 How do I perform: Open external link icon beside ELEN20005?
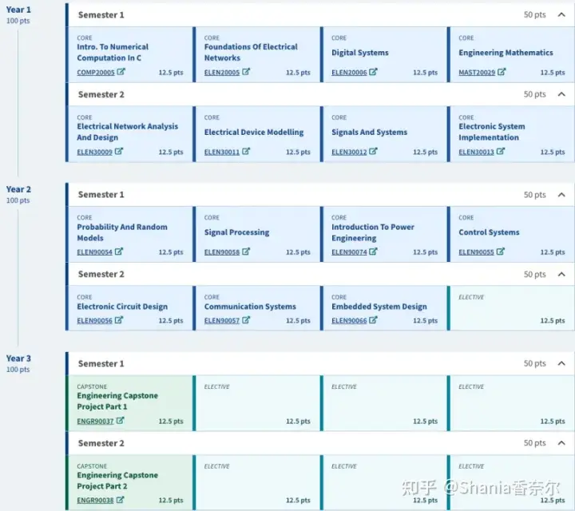[x=246, y=72]
